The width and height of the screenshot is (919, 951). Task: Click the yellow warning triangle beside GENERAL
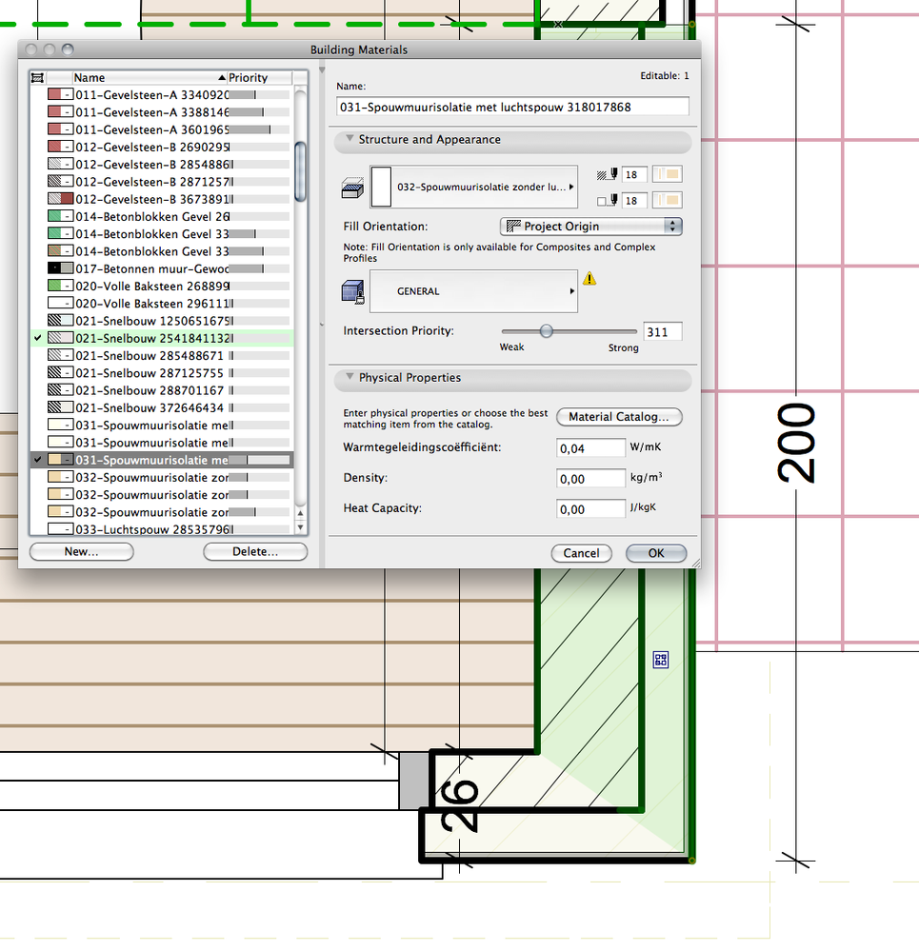coord(589,280)
